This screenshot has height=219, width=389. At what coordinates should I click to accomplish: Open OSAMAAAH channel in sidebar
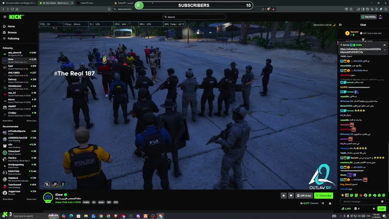[19, 87]
